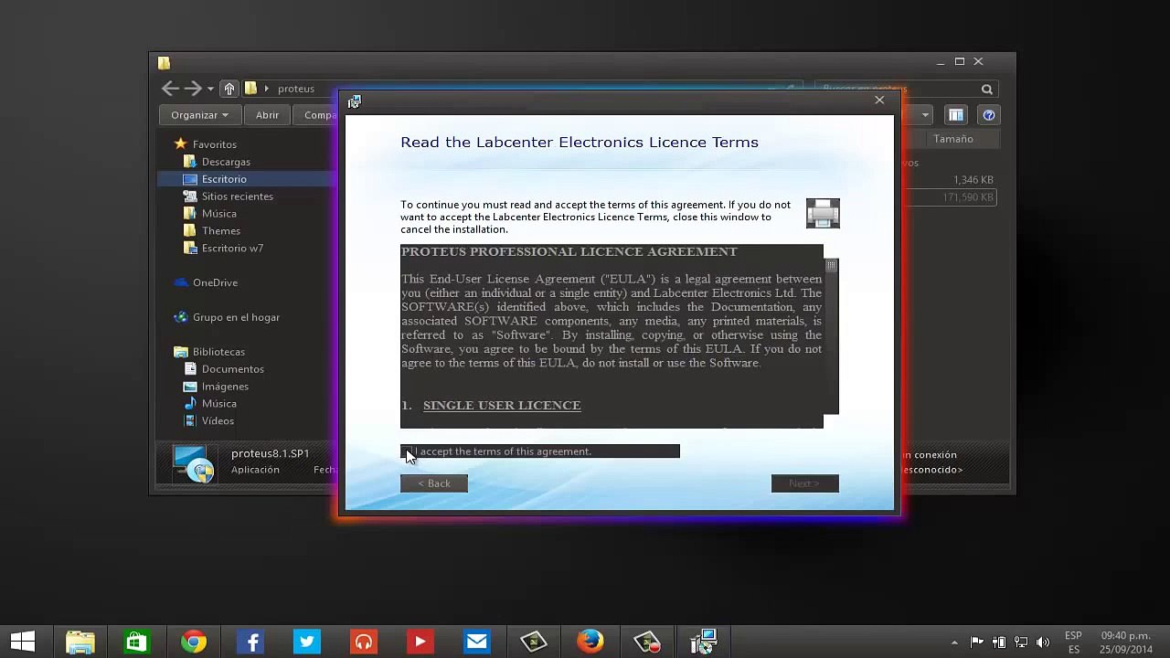Screen dimensions: 1170x658
Task: Open recent locations dropdown arrow in Explorer
Action: click(x=210, y=90)
